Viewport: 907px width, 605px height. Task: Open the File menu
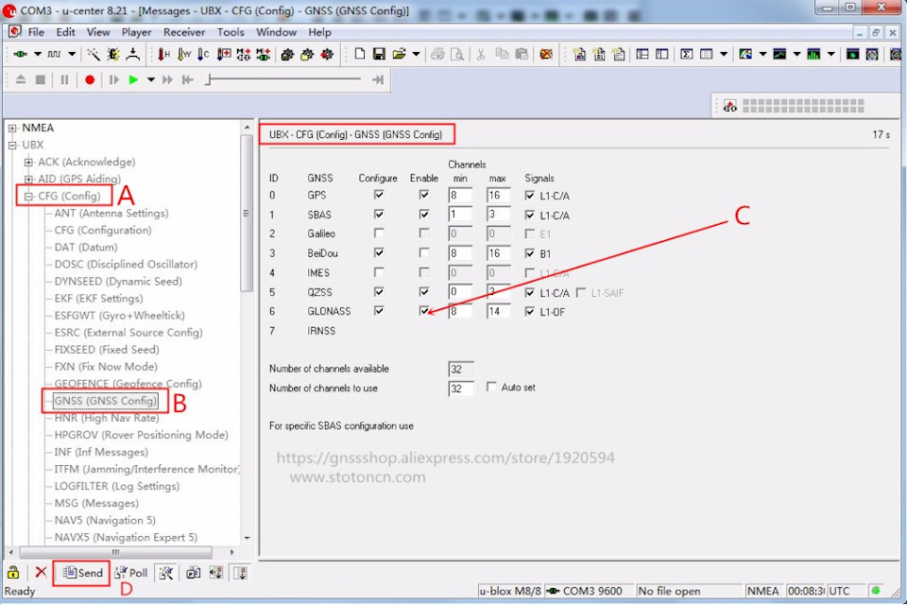36,32
